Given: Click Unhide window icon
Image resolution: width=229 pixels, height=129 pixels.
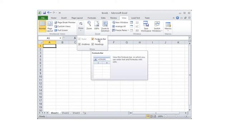Looking at the screenshot, I should [x=131, y=30].
